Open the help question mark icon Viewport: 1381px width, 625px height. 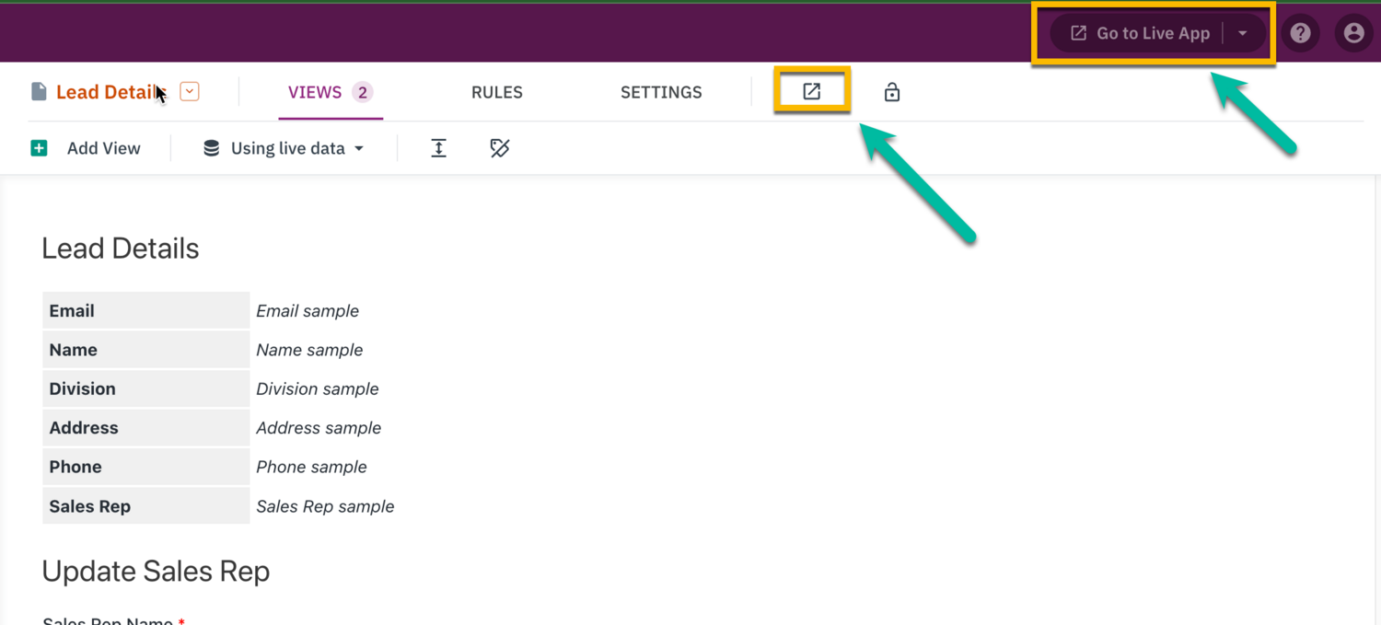coord(1300,32)
